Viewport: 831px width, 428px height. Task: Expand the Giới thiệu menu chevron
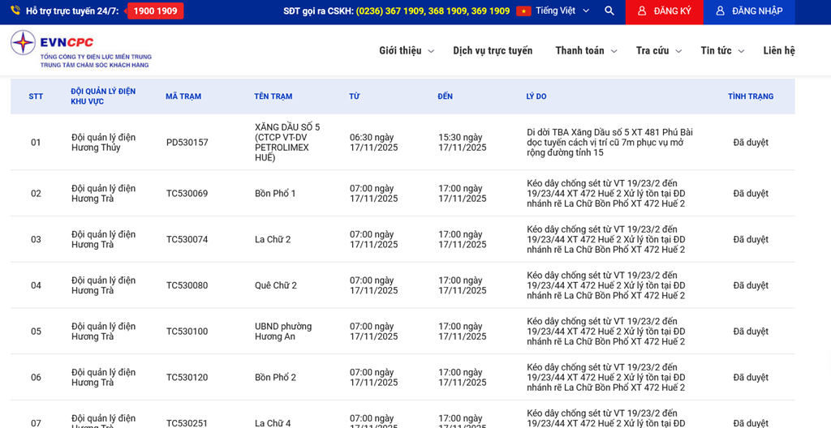(x=431, y=51)
